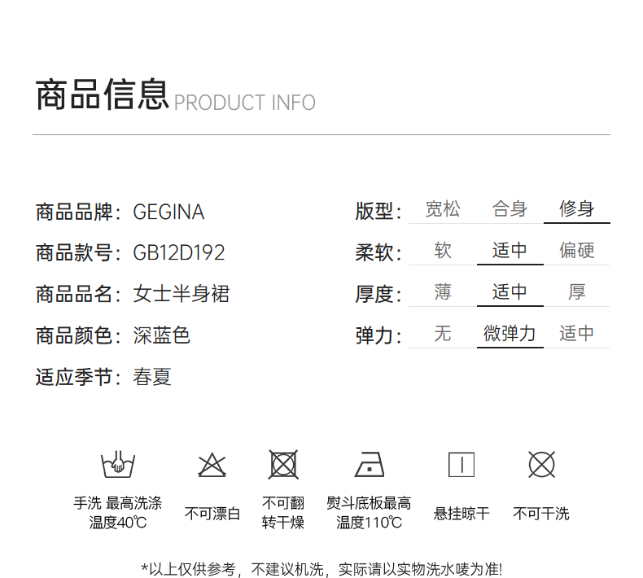Viewport: 643px width, 578px height.
Task: Click the brand name GEGINA
Action: pos(168,212)
